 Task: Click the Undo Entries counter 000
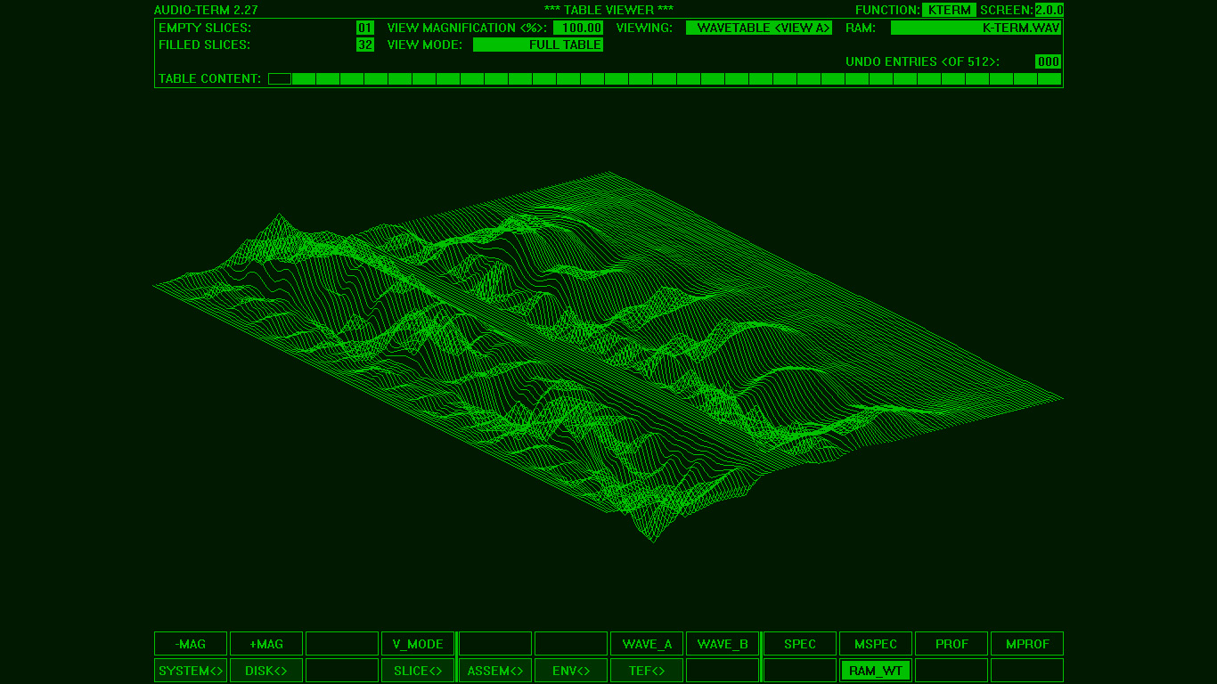click(1049, 61)
